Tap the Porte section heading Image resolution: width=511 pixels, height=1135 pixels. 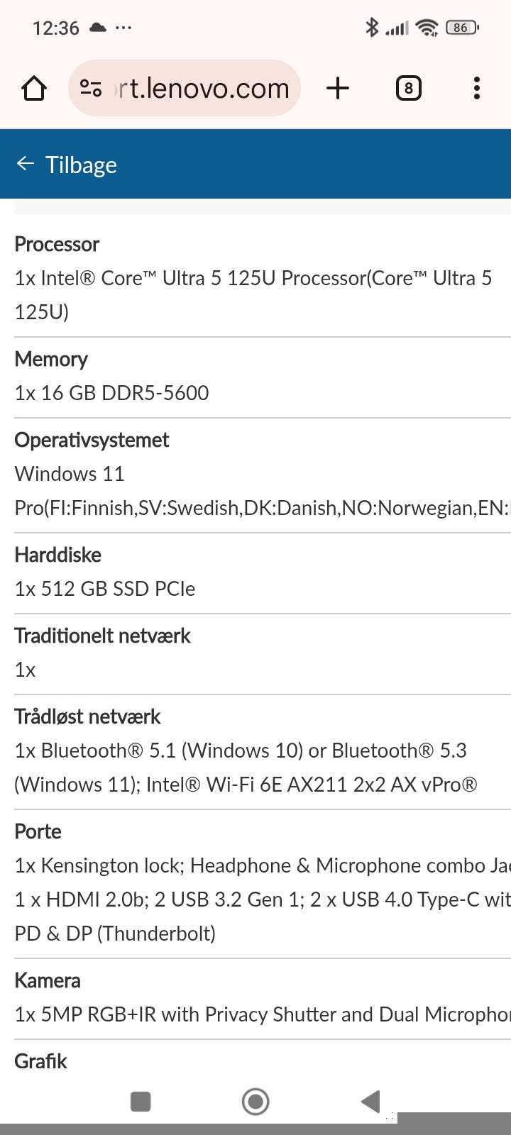tap(38, 831)
